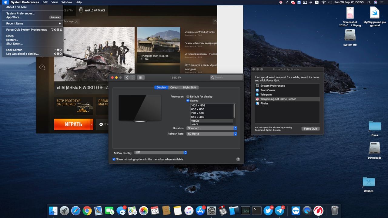Expand Recent Items submenu
This screenshot has height=218, width=388.
point(33,23)
